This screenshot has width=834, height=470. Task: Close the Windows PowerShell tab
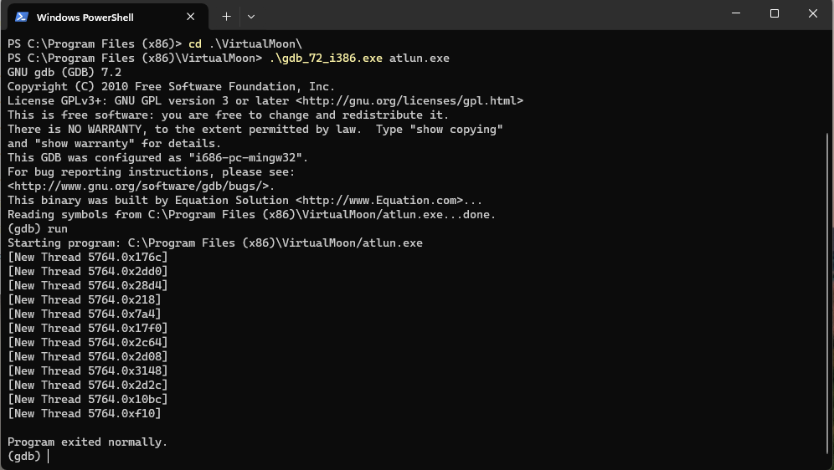(190, 17)
